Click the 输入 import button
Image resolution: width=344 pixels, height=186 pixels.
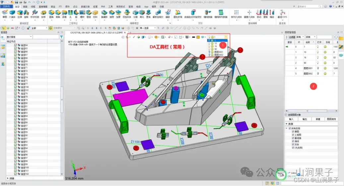[291, 119]
